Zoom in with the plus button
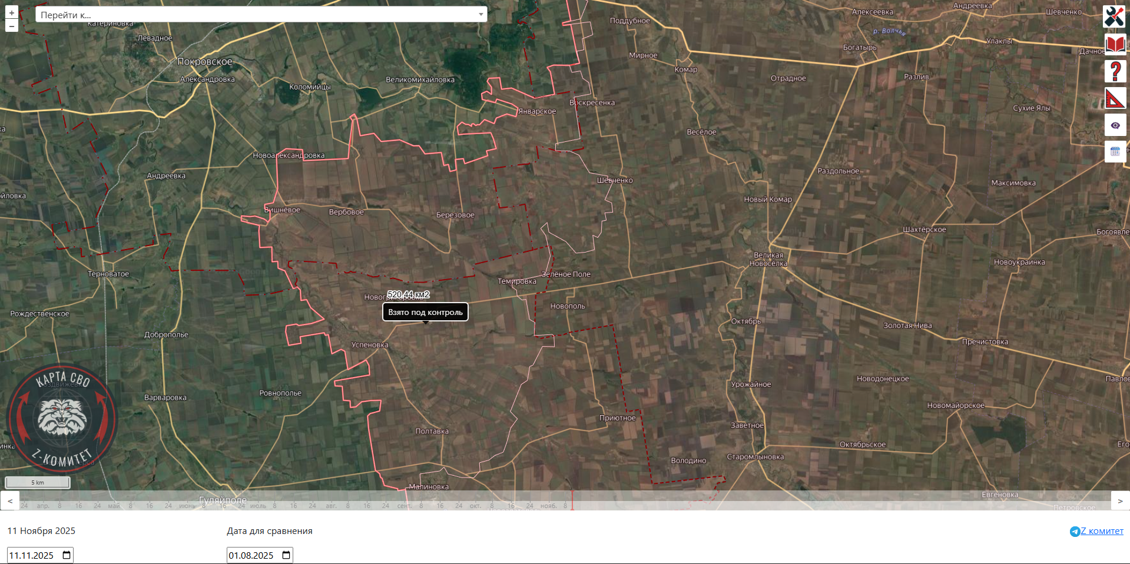Image resolution: width=1130 pixels, height=564 pixels. click(x=12, y=12)
